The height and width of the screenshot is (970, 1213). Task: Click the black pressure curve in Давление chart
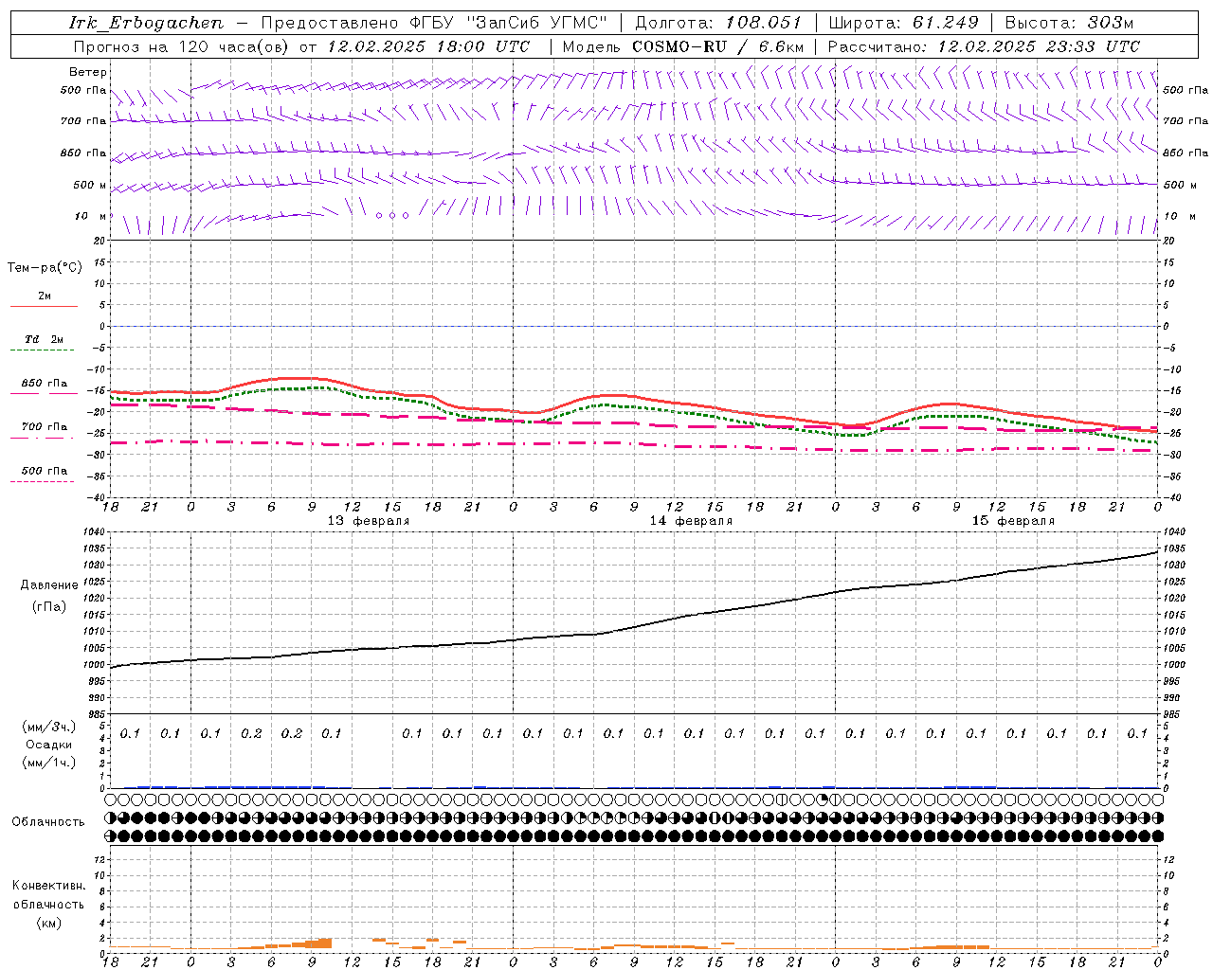(635, 627)
